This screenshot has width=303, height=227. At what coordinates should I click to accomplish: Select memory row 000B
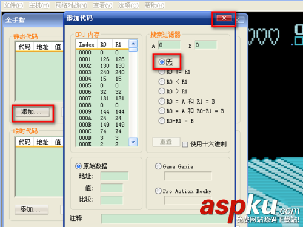pyautogui.click(x=102, y=125)
